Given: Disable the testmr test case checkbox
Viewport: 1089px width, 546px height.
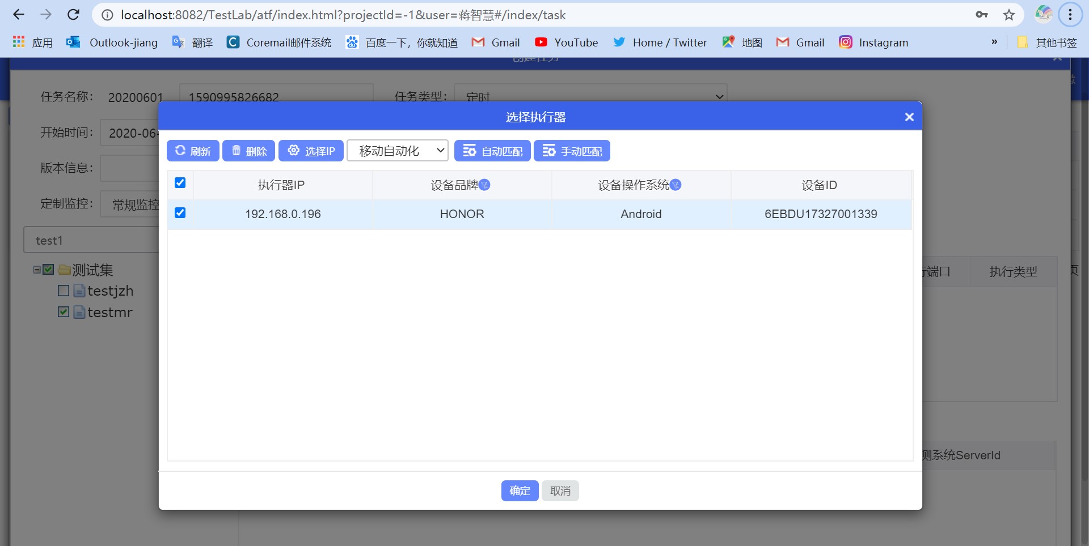Looking at the screenshot, I should (63, 312).
